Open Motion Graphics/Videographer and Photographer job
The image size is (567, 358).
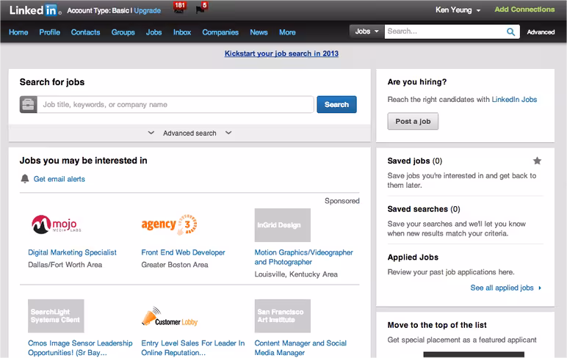point(304,257)
